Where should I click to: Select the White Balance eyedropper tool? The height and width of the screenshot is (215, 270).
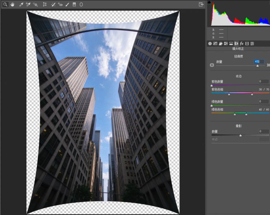[x=21, y=4]
